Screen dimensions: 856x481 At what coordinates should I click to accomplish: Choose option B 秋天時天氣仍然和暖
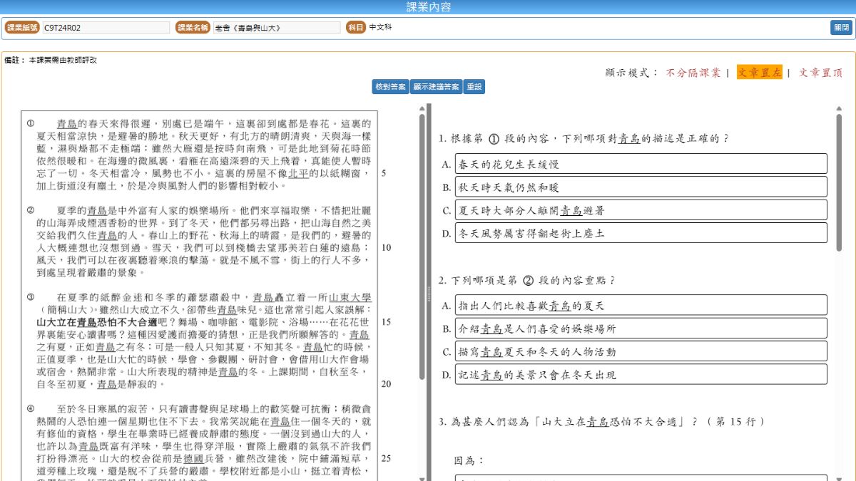[x=641, y=187]
